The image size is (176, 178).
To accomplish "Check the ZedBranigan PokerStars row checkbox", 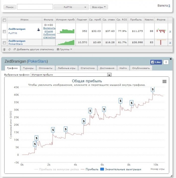I will pyautogui.click(x=4, y=43).
